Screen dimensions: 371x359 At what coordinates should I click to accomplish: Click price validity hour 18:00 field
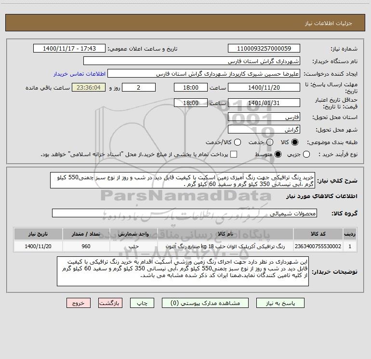pyautogui.click(x=191, y=103)
